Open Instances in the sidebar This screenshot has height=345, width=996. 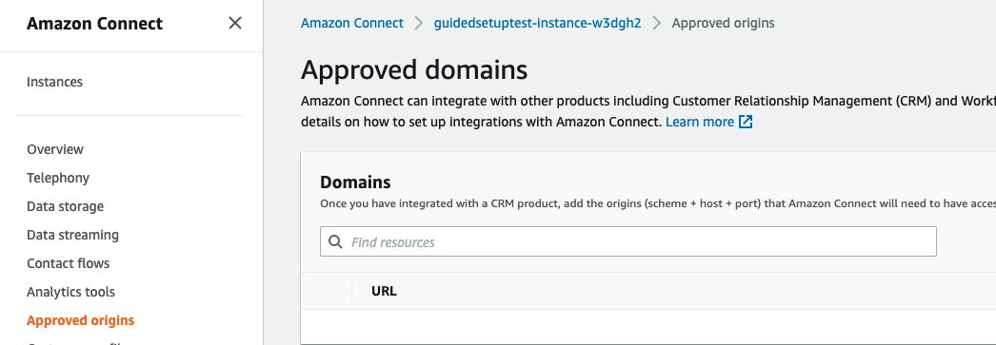(54, 82)
